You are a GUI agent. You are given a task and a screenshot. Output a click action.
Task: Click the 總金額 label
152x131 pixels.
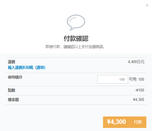pos(13,99)
